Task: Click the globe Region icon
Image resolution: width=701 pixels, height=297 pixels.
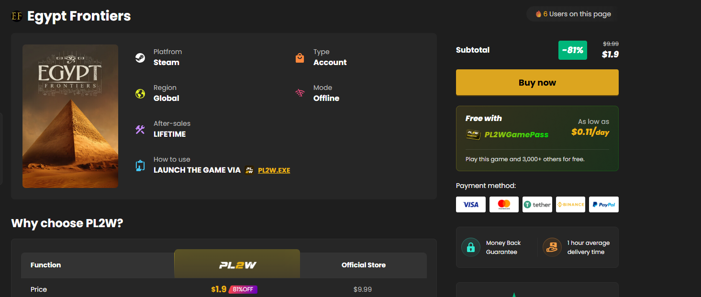Action: coord(140,94)
